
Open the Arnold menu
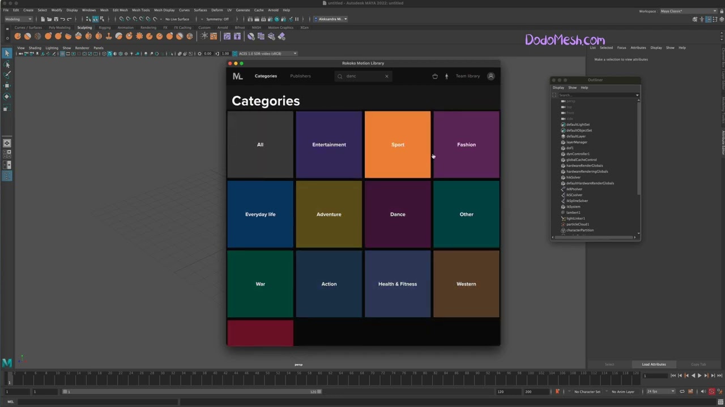[273, 10]
